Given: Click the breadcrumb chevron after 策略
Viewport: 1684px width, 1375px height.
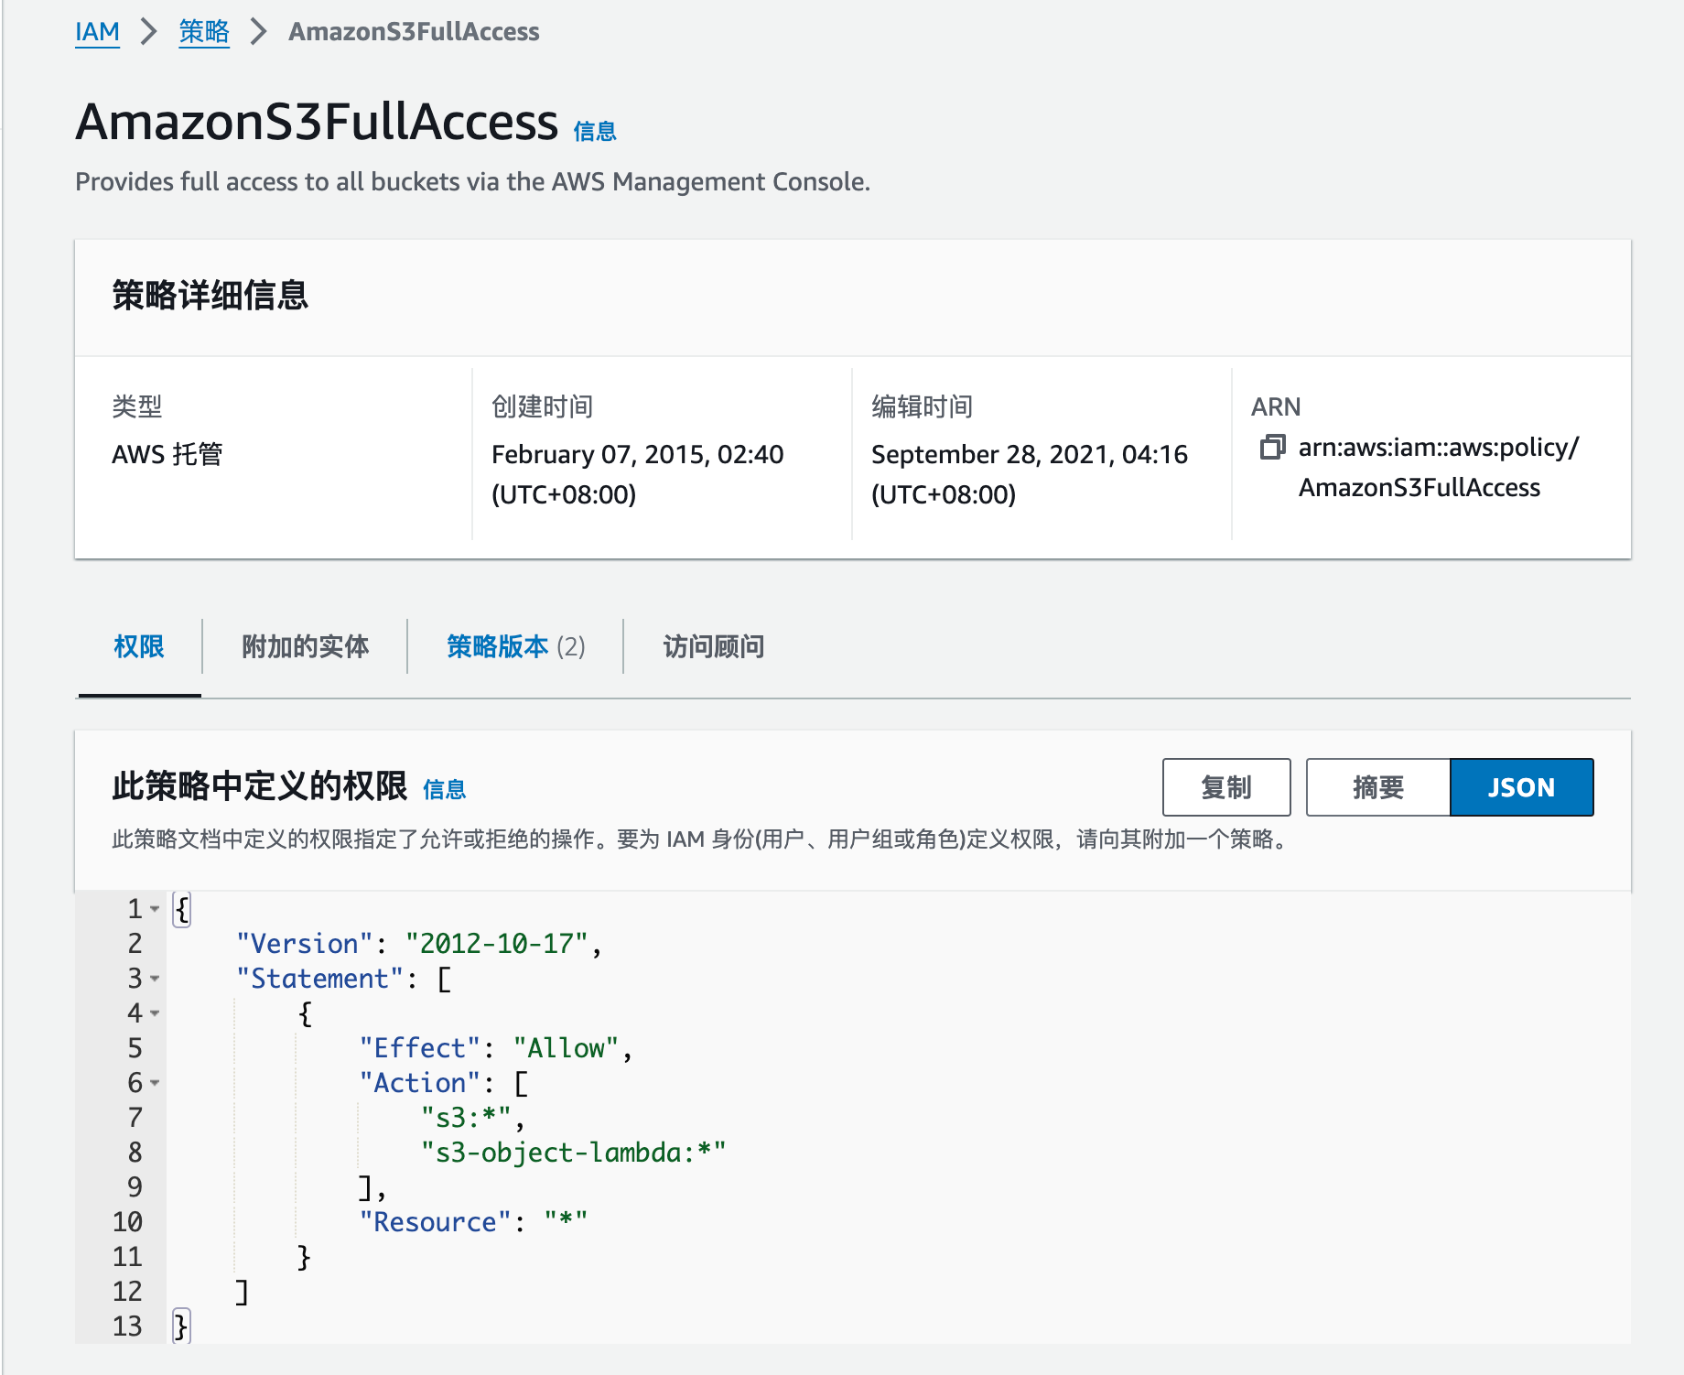Looking at the screenshot, I should (259, 32).
